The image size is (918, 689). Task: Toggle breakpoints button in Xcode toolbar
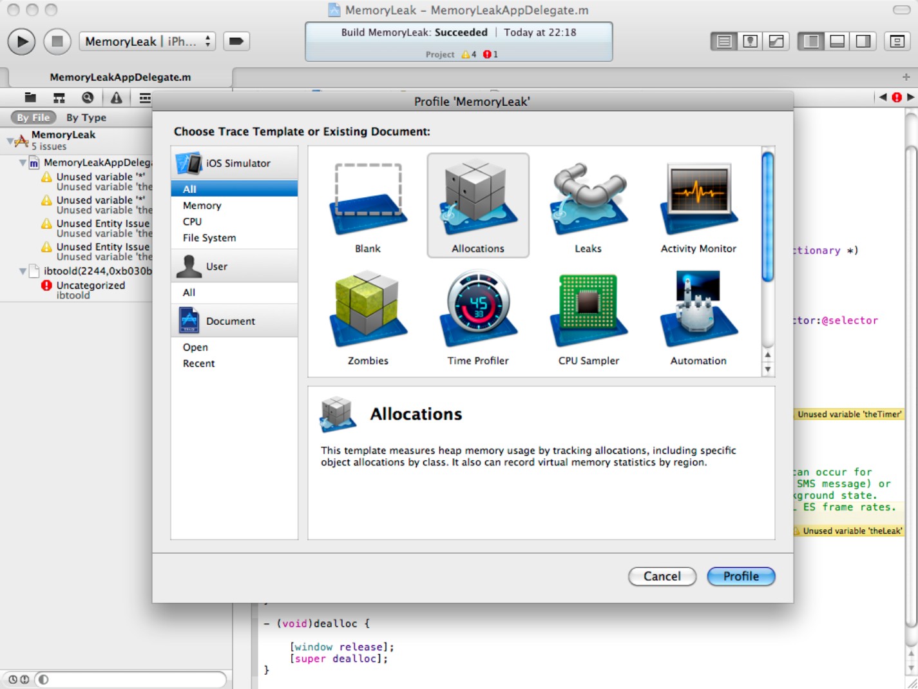pyautogui.click(x=236, y=41)
